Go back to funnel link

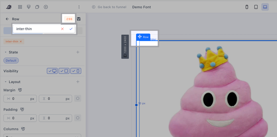(x=109, y=7)
